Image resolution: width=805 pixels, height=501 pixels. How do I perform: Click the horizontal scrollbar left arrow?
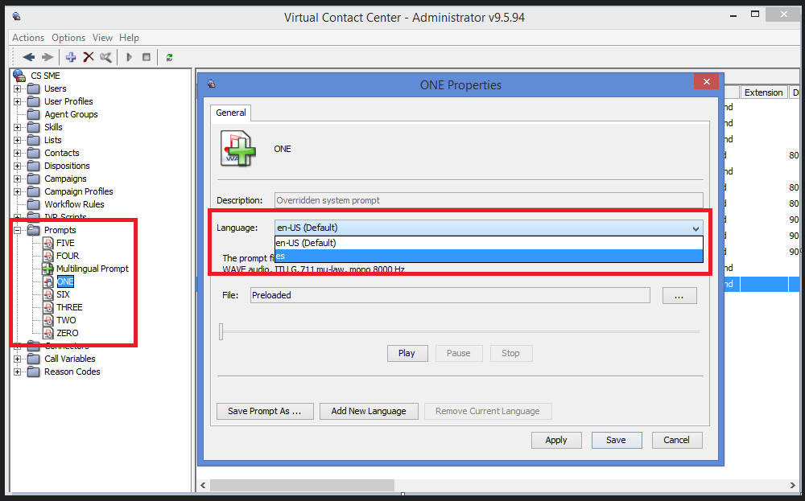(x=204, y=485)
